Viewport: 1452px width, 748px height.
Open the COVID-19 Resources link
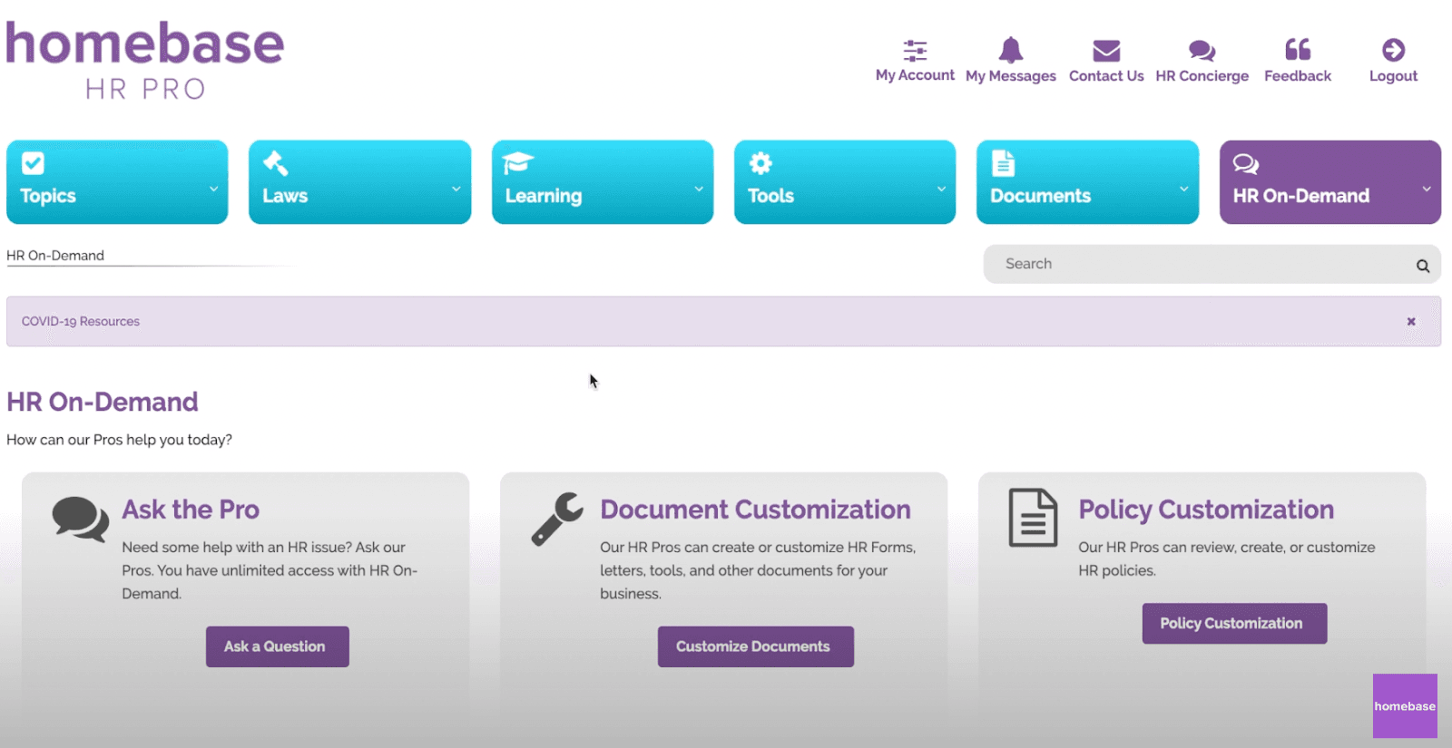coord(81,321)
